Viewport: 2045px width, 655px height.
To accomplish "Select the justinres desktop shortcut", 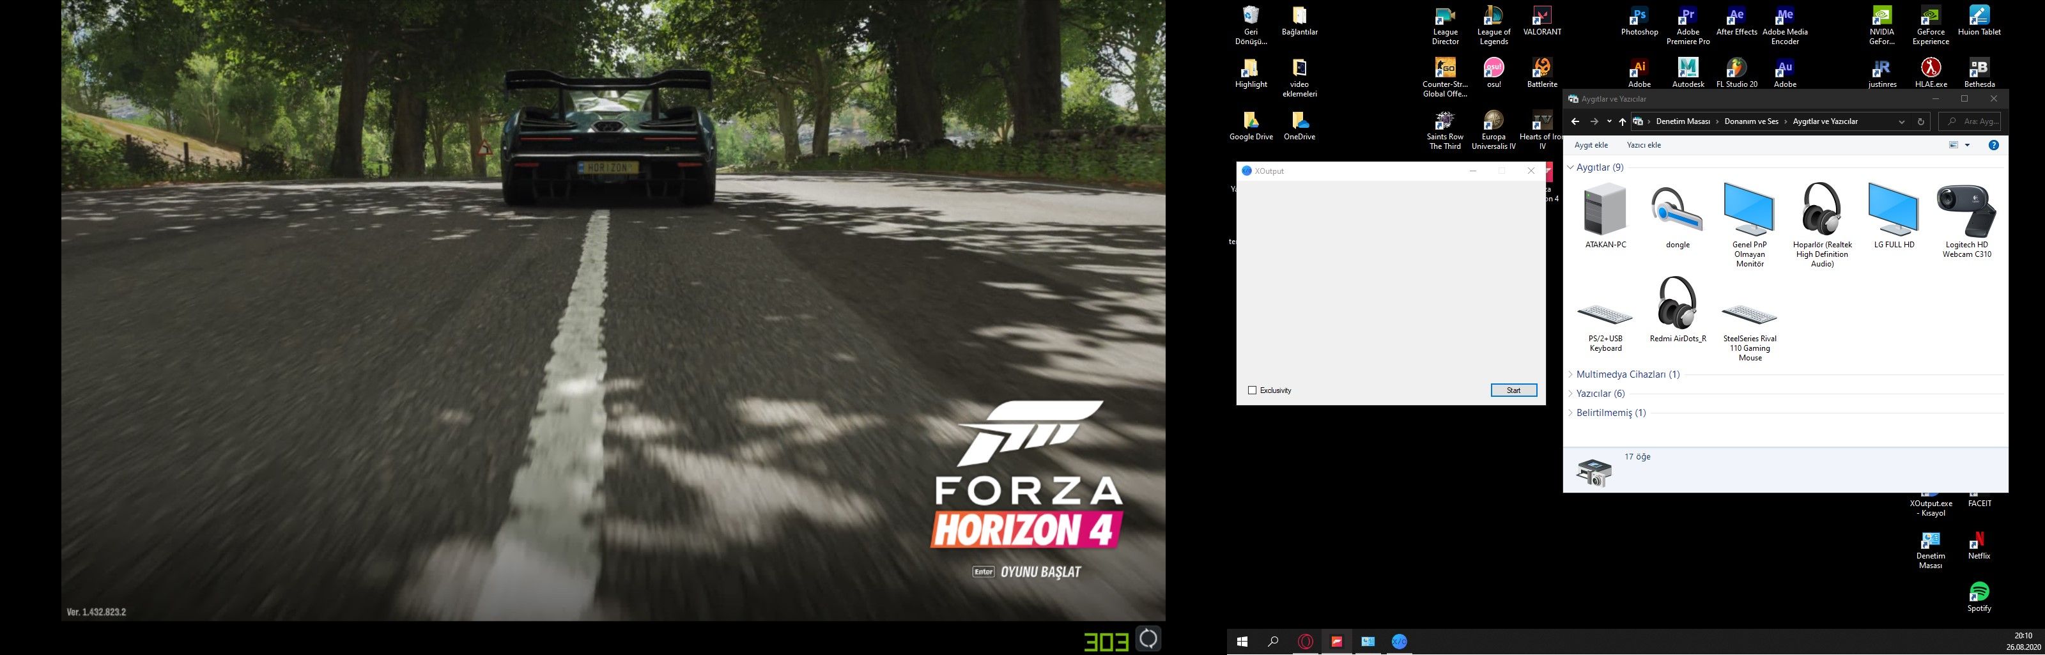I will [1881, 73].
